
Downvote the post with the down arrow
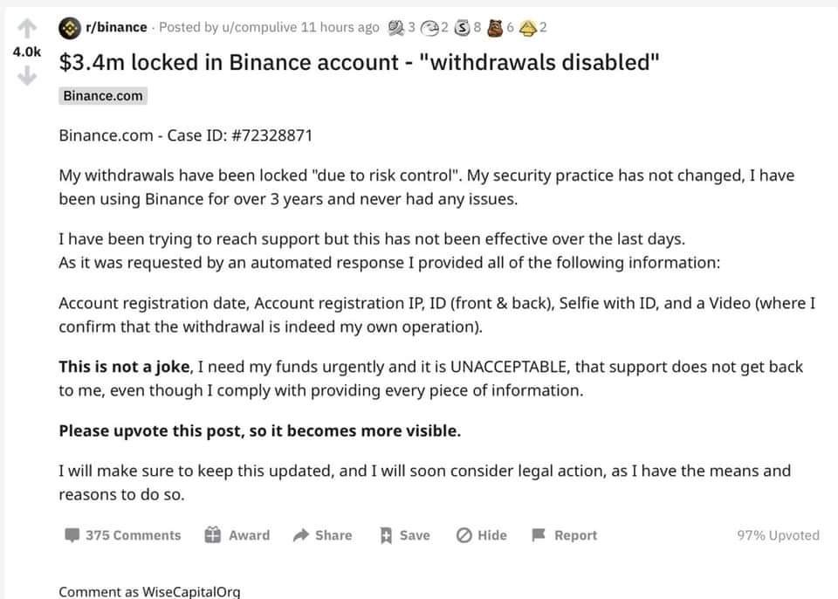coord(27,77)
